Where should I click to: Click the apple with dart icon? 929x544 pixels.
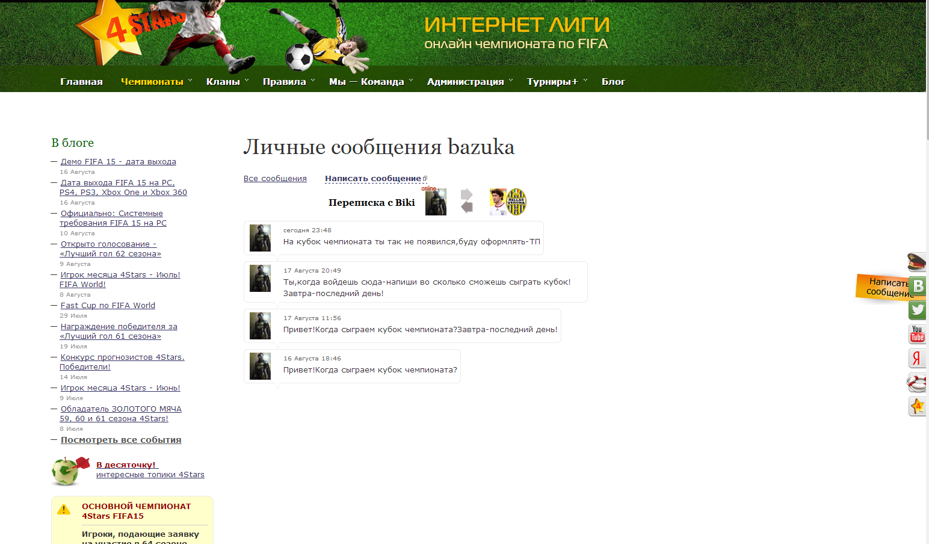point(70,471)
